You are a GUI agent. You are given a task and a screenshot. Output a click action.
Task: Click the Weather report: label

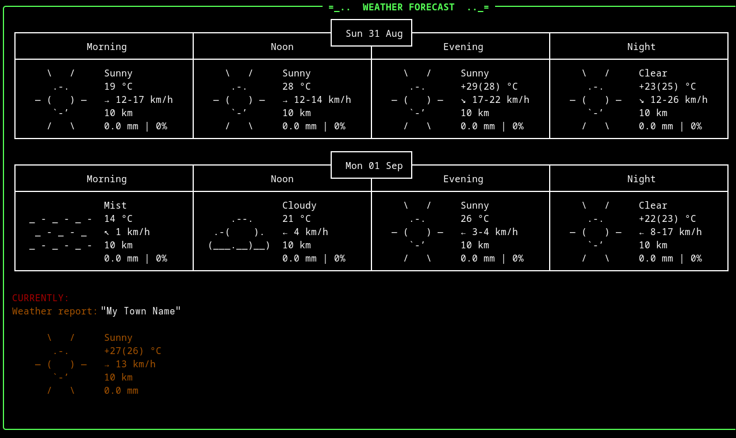click(55, 311)
